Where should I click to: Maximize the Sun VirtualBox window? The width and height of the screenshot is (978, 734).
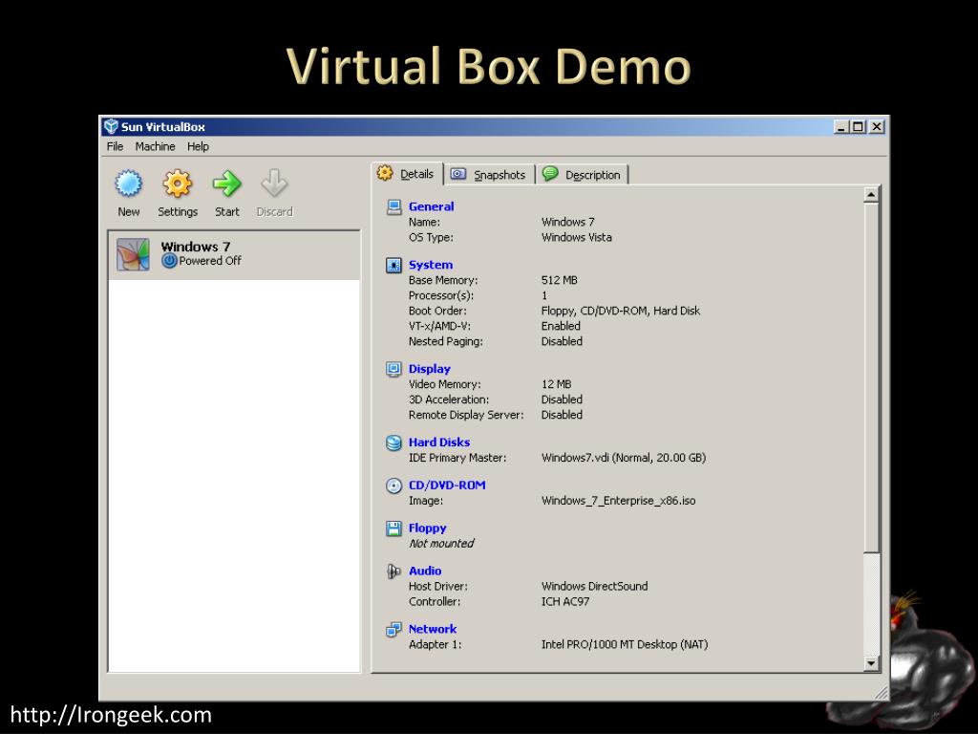click(x=859, y=127)
